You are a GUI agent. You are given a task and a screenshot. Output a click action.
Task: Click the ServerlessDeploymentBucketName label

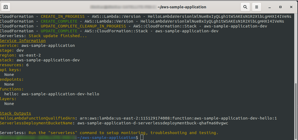(x=37, y=123)
